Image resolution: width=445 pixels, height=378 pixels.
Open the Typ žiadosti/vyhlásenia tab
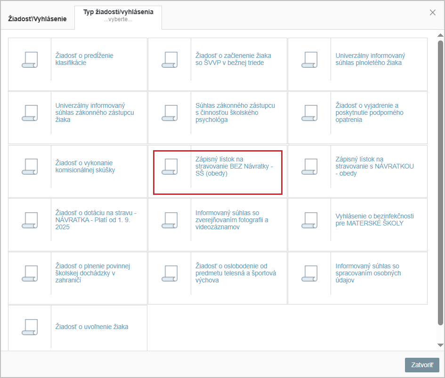click(118, 16)
